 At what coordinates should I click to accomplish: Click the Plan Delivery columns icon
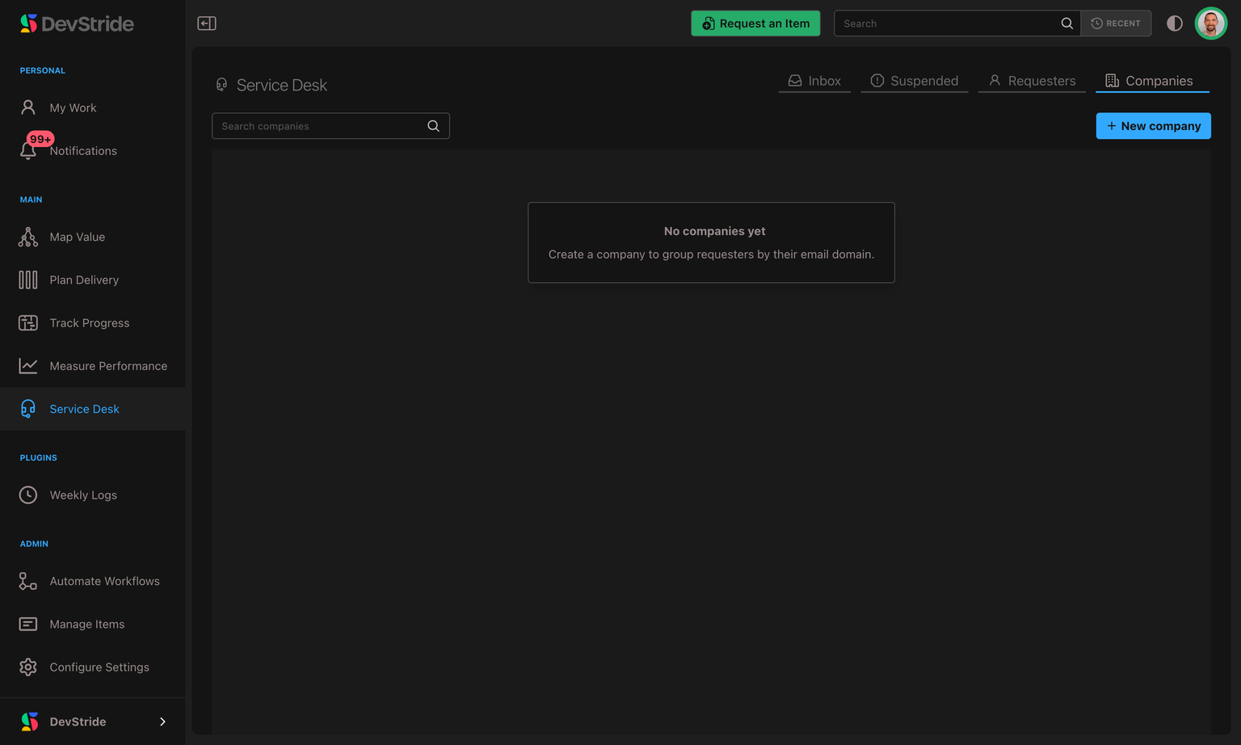(x=28, y=280)
